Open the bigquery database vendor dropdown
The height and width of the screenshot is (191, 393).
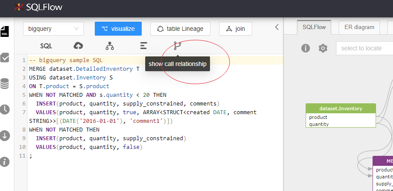(53, 29)
